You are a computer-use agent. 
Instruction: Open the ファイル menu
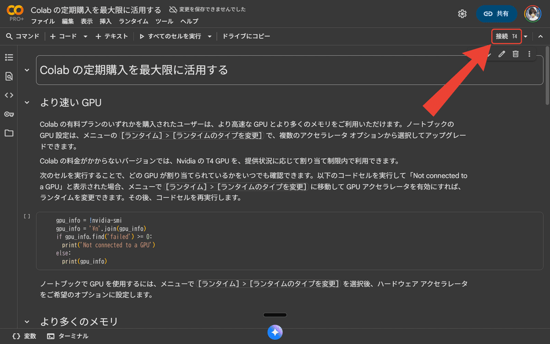43,22
